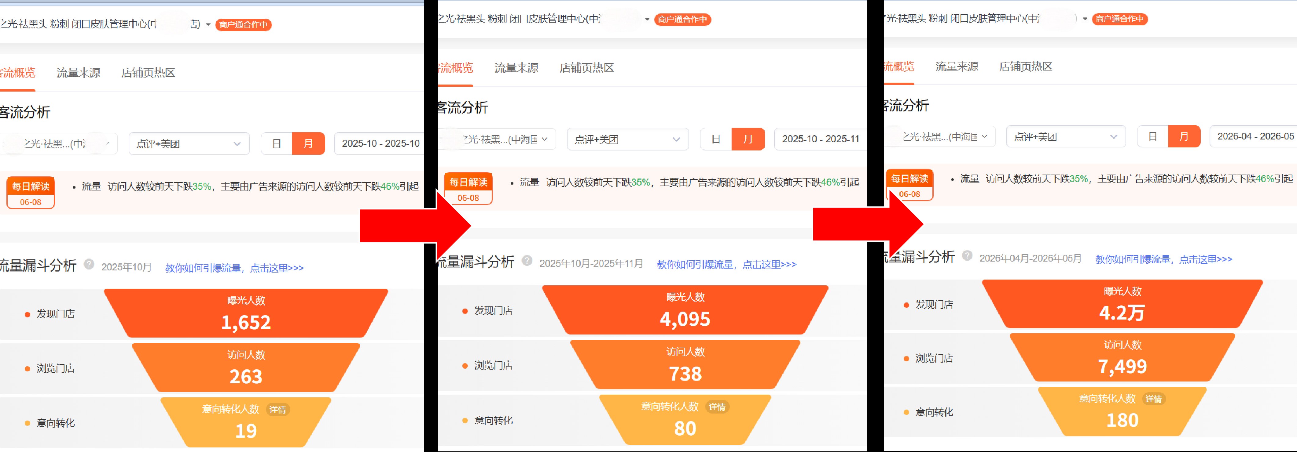Click help icon beside 2025年10月-2025年11月 funnel title
Image resolution: width=1297 pixels, height=452 pixels.
coord(527,260)
